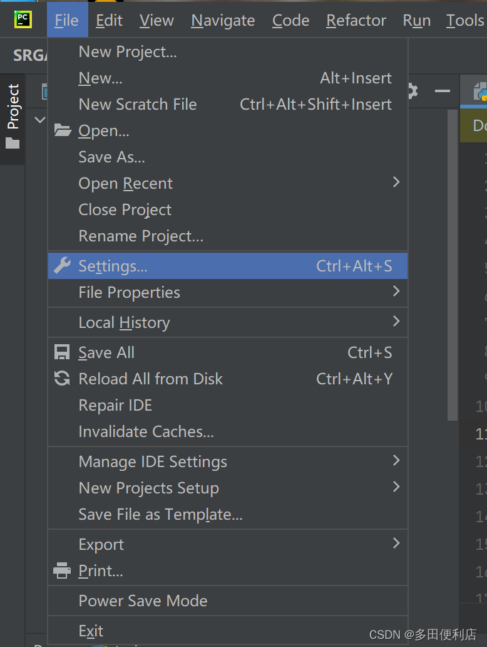This screenshot has width=487, height=647.
Task: Click the Ctrl+S shortcut text of Save All
Action: pos(369,352)
